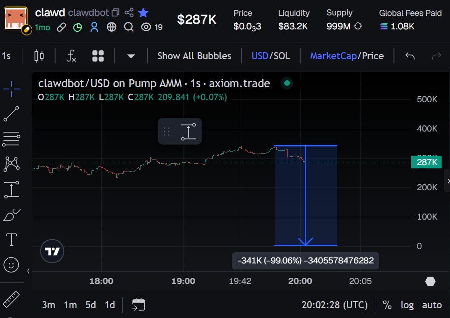Select the blue price range arrow drawing
The height and width of the screenshot is (318, 450).
point(305,195)
